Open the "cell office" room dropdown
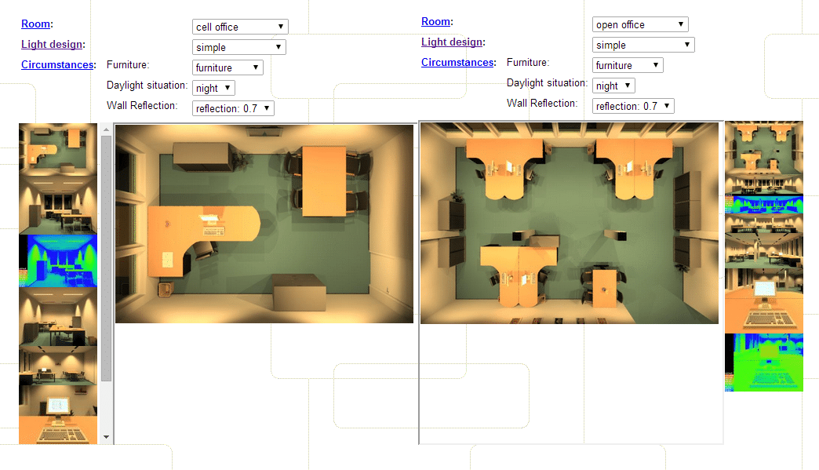 [240, 27]
